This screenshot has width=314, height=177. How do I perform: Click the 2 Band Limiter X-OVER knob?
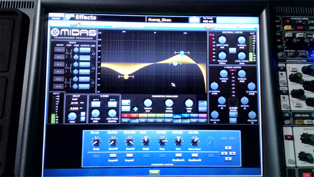(x=233, y=103)
